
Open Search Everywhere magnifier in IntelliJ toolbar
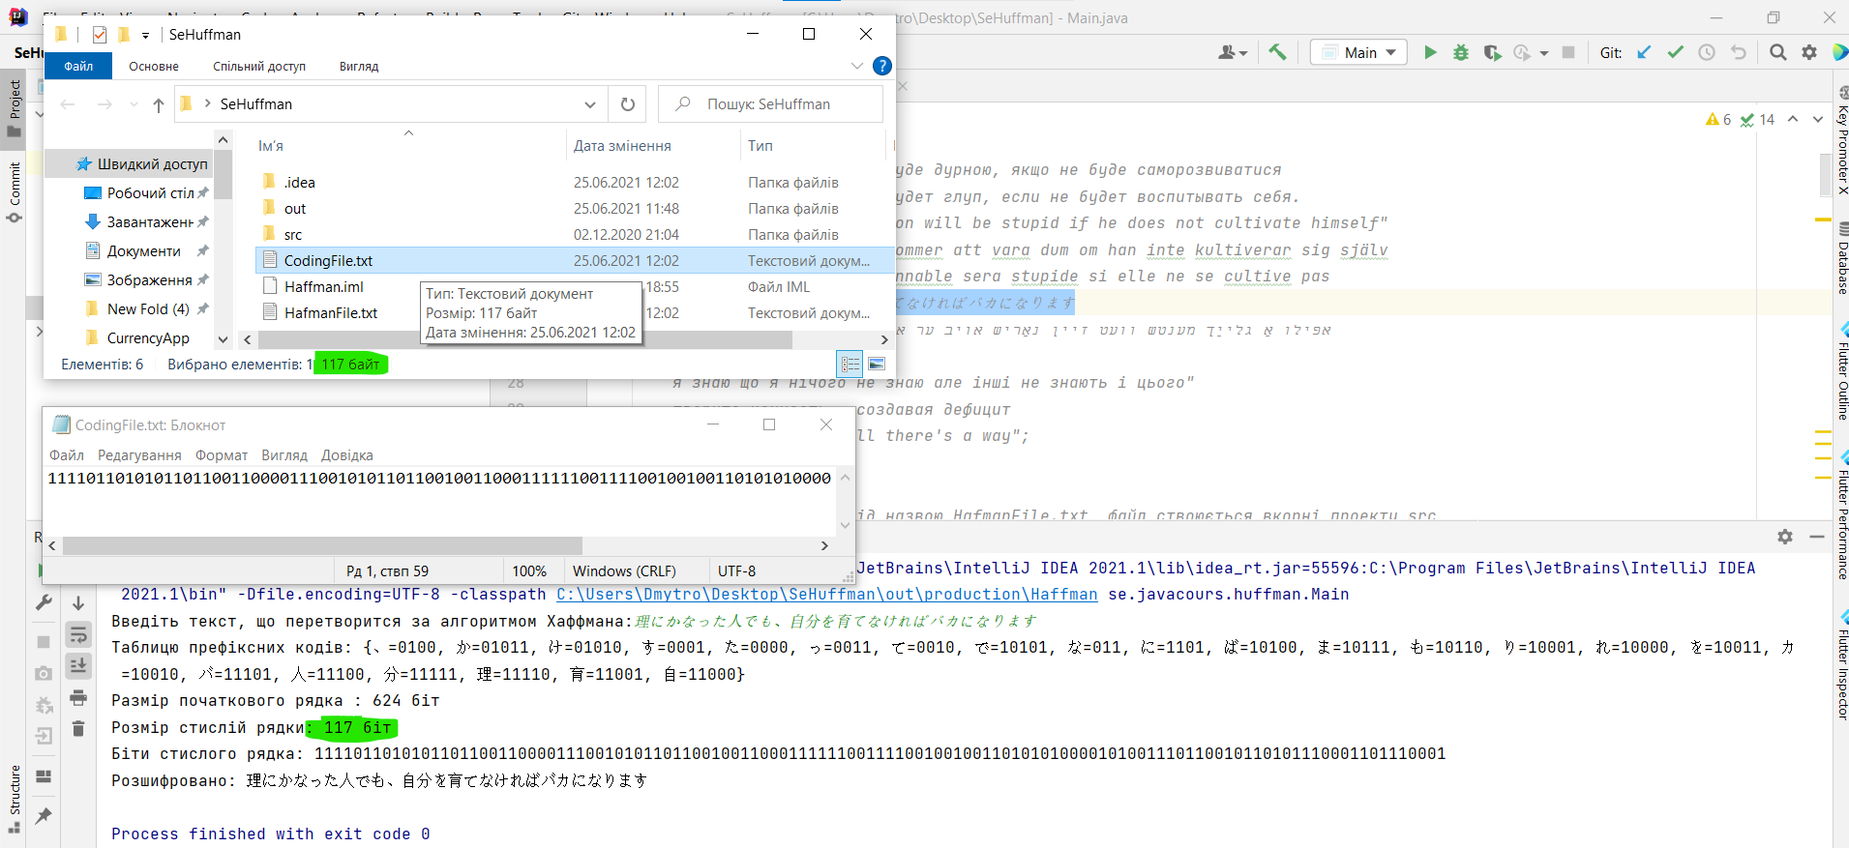(1777, 52)
